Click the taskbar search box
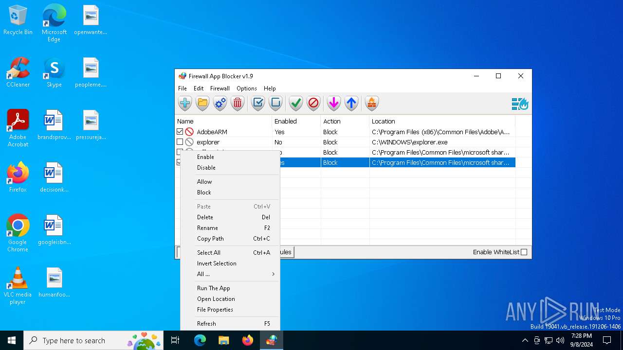 tap(94, 340)
